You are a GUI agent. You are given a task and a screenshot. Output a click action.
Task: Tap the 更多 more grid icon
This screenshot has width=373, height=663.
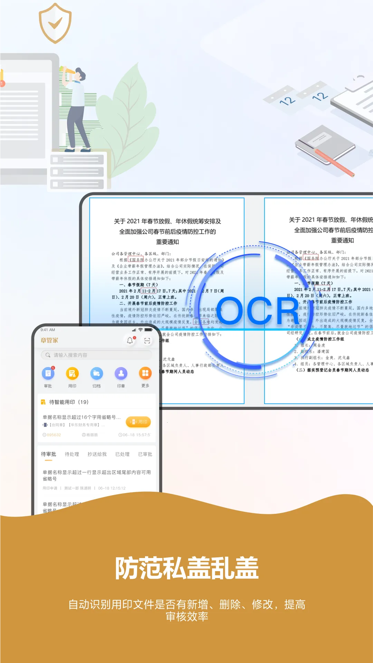pyautogui.click(x=145, y=373)
